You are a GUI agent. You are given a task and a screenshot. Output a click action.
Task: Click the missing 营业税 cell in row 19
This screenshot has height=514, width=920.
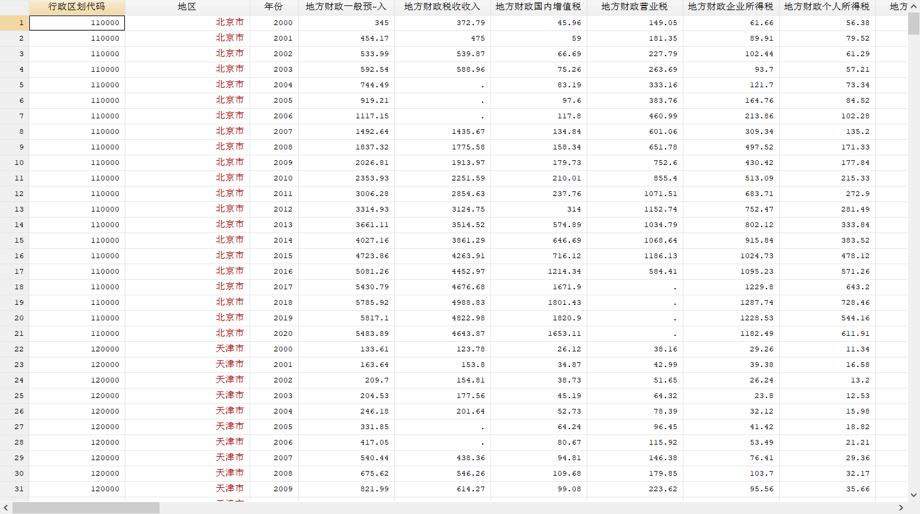[x=635, y=302]
